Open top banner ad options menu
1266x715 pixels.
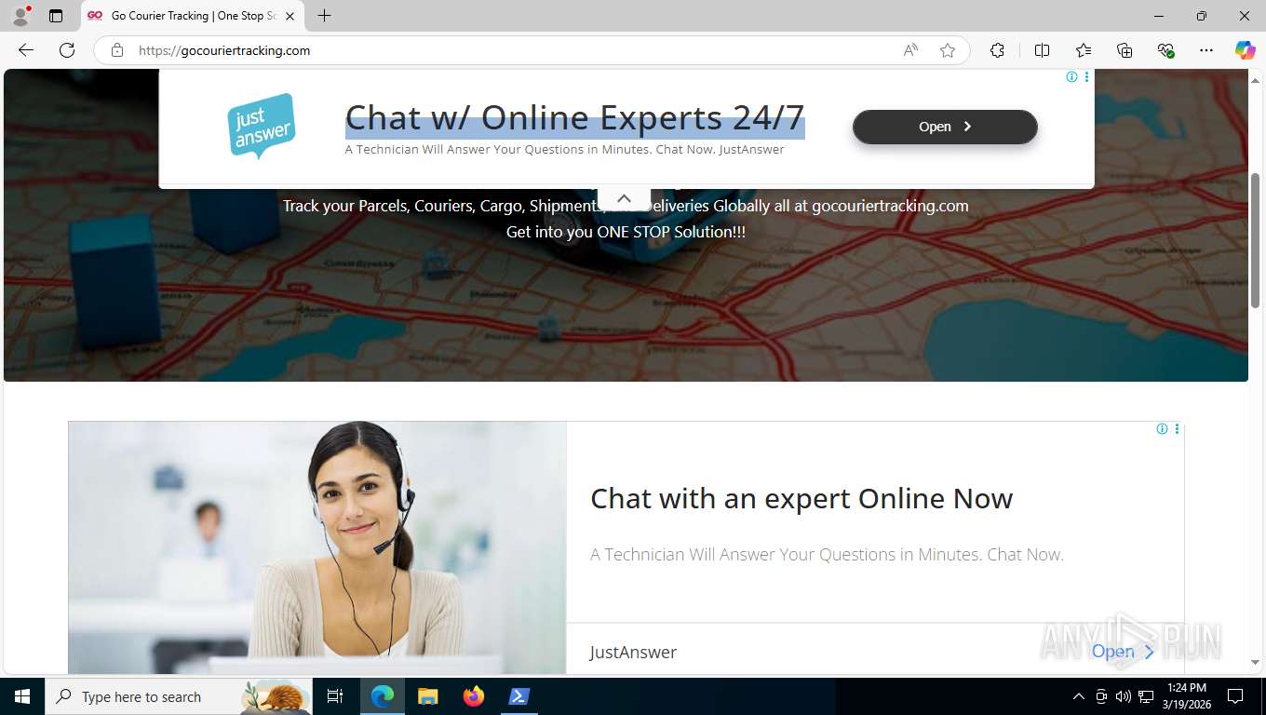[x=1086, y=77]
